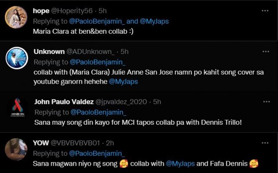Click @MyJaps mention in Unknown's tweet text

tap(123, 82)
